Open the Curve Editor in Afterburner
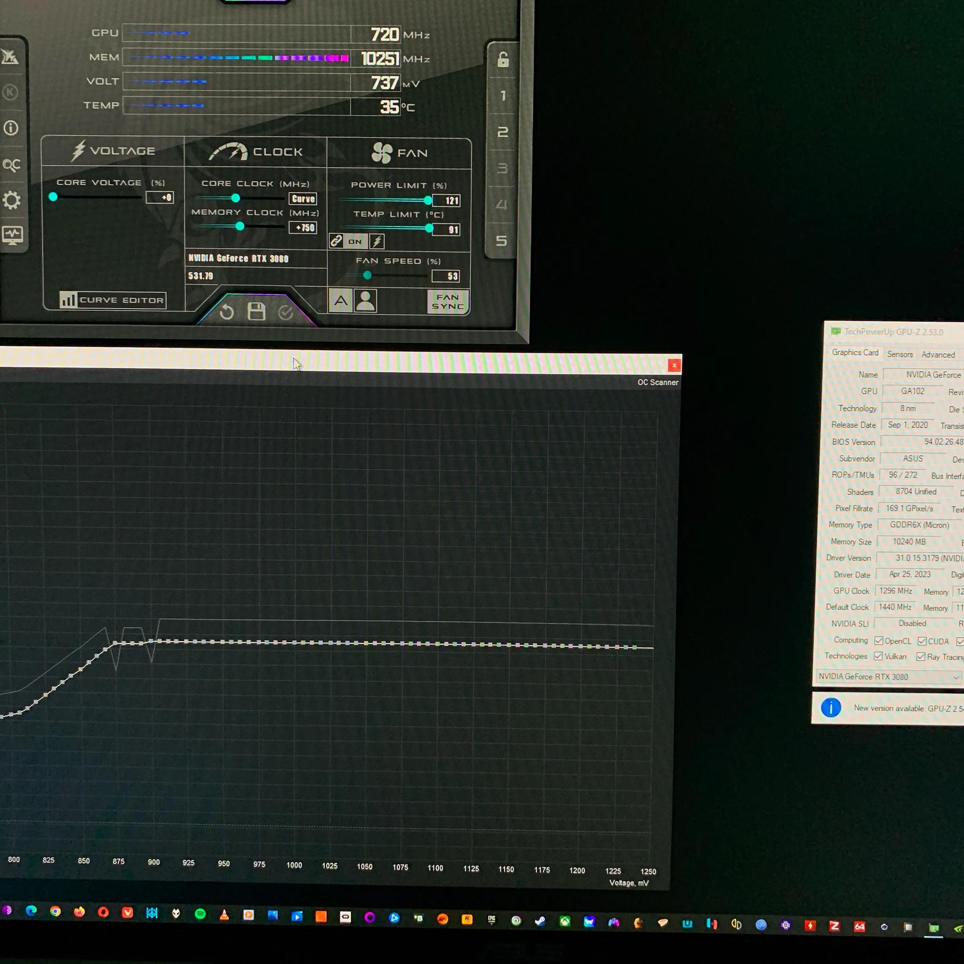Image resolution: width=964 pixels, height=964 pixels. tap(112, 300)
